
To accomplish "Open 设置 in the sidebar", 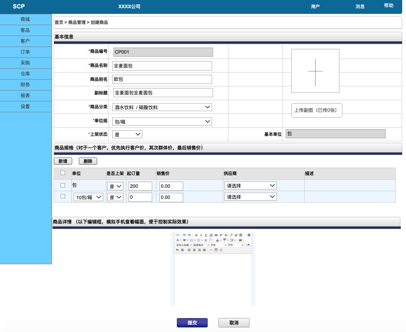I will [26, 106].
